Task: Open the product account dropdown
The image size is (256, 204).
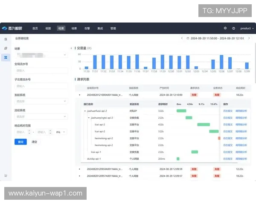Action: pyautogui.click(x=246, y=28)
